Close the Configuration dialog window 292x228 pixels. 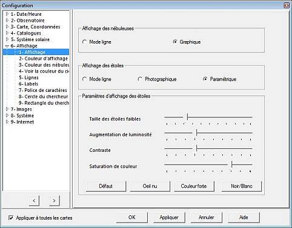287,5
